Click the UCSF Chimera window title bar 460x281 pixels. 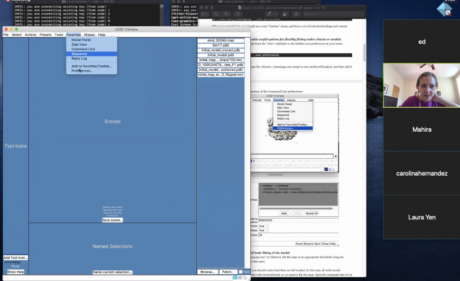[x=126, y=29]
